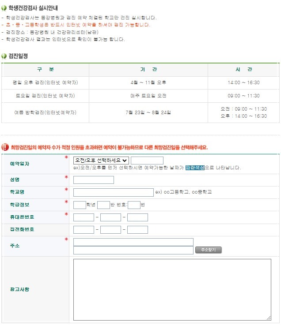Screen dimensions: 281x325
Task: Click the 번호 student number box
Action: click(134, 205)
